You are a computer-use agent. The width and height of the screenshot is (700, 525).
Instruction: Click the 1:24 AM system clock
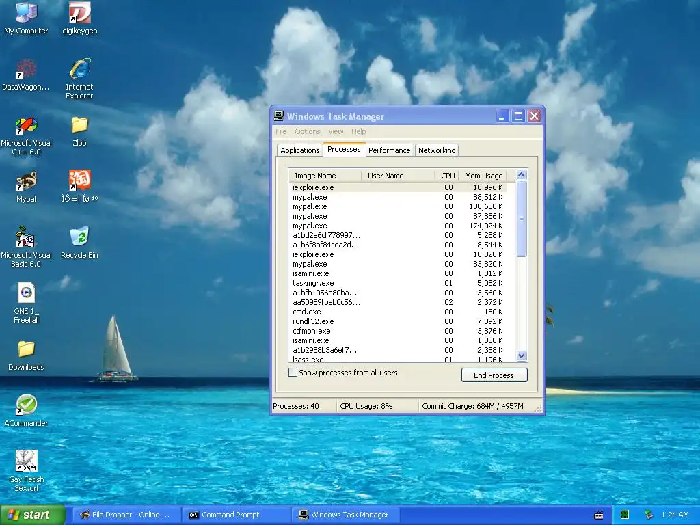(x=675, y=515)
